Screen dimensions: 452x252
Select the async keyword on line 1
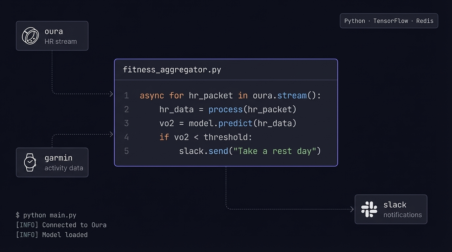152,95
